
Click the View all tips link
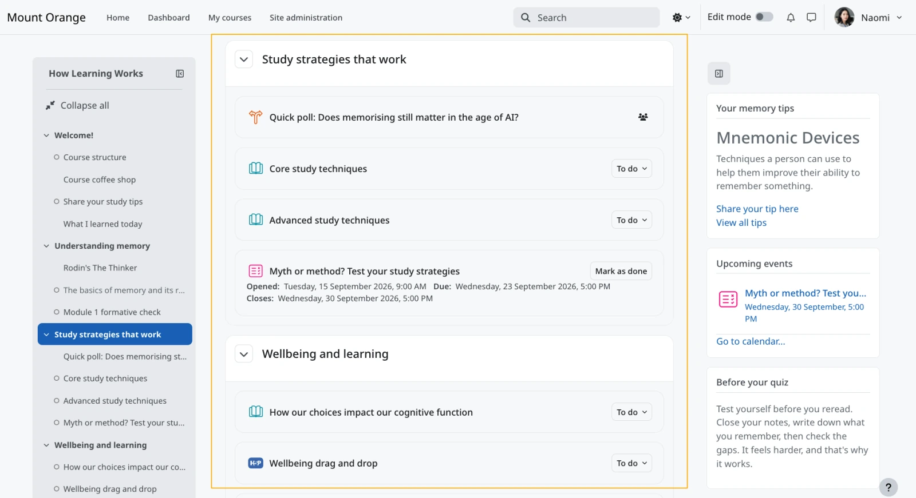click(x=741, y=223)
